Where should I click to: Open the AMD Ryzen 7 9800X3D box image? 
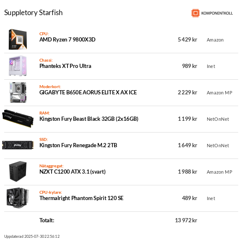coord(18,39)
